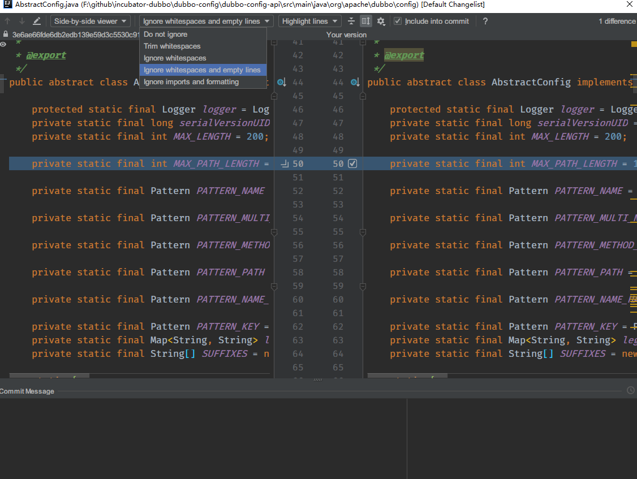Click in the Commit Message text area
The image size is (637, 479).
tap(203, 438)
